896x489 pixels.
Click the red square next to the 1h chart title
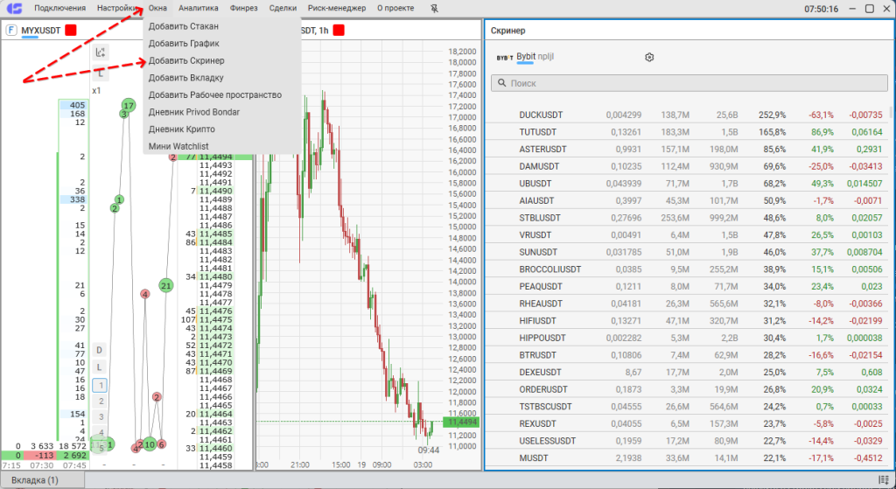pos(338,30)
